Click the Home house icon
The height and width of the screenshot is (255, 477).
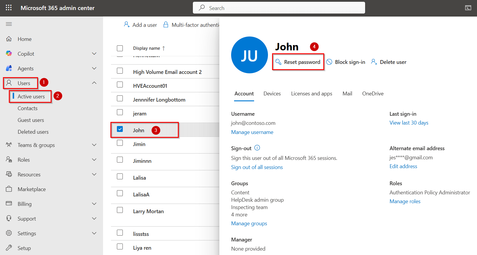pos(9,39)
